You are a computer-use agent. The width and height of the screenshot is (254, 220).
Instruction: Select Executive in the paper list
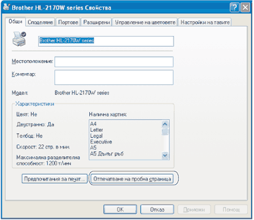pos(101,142)
